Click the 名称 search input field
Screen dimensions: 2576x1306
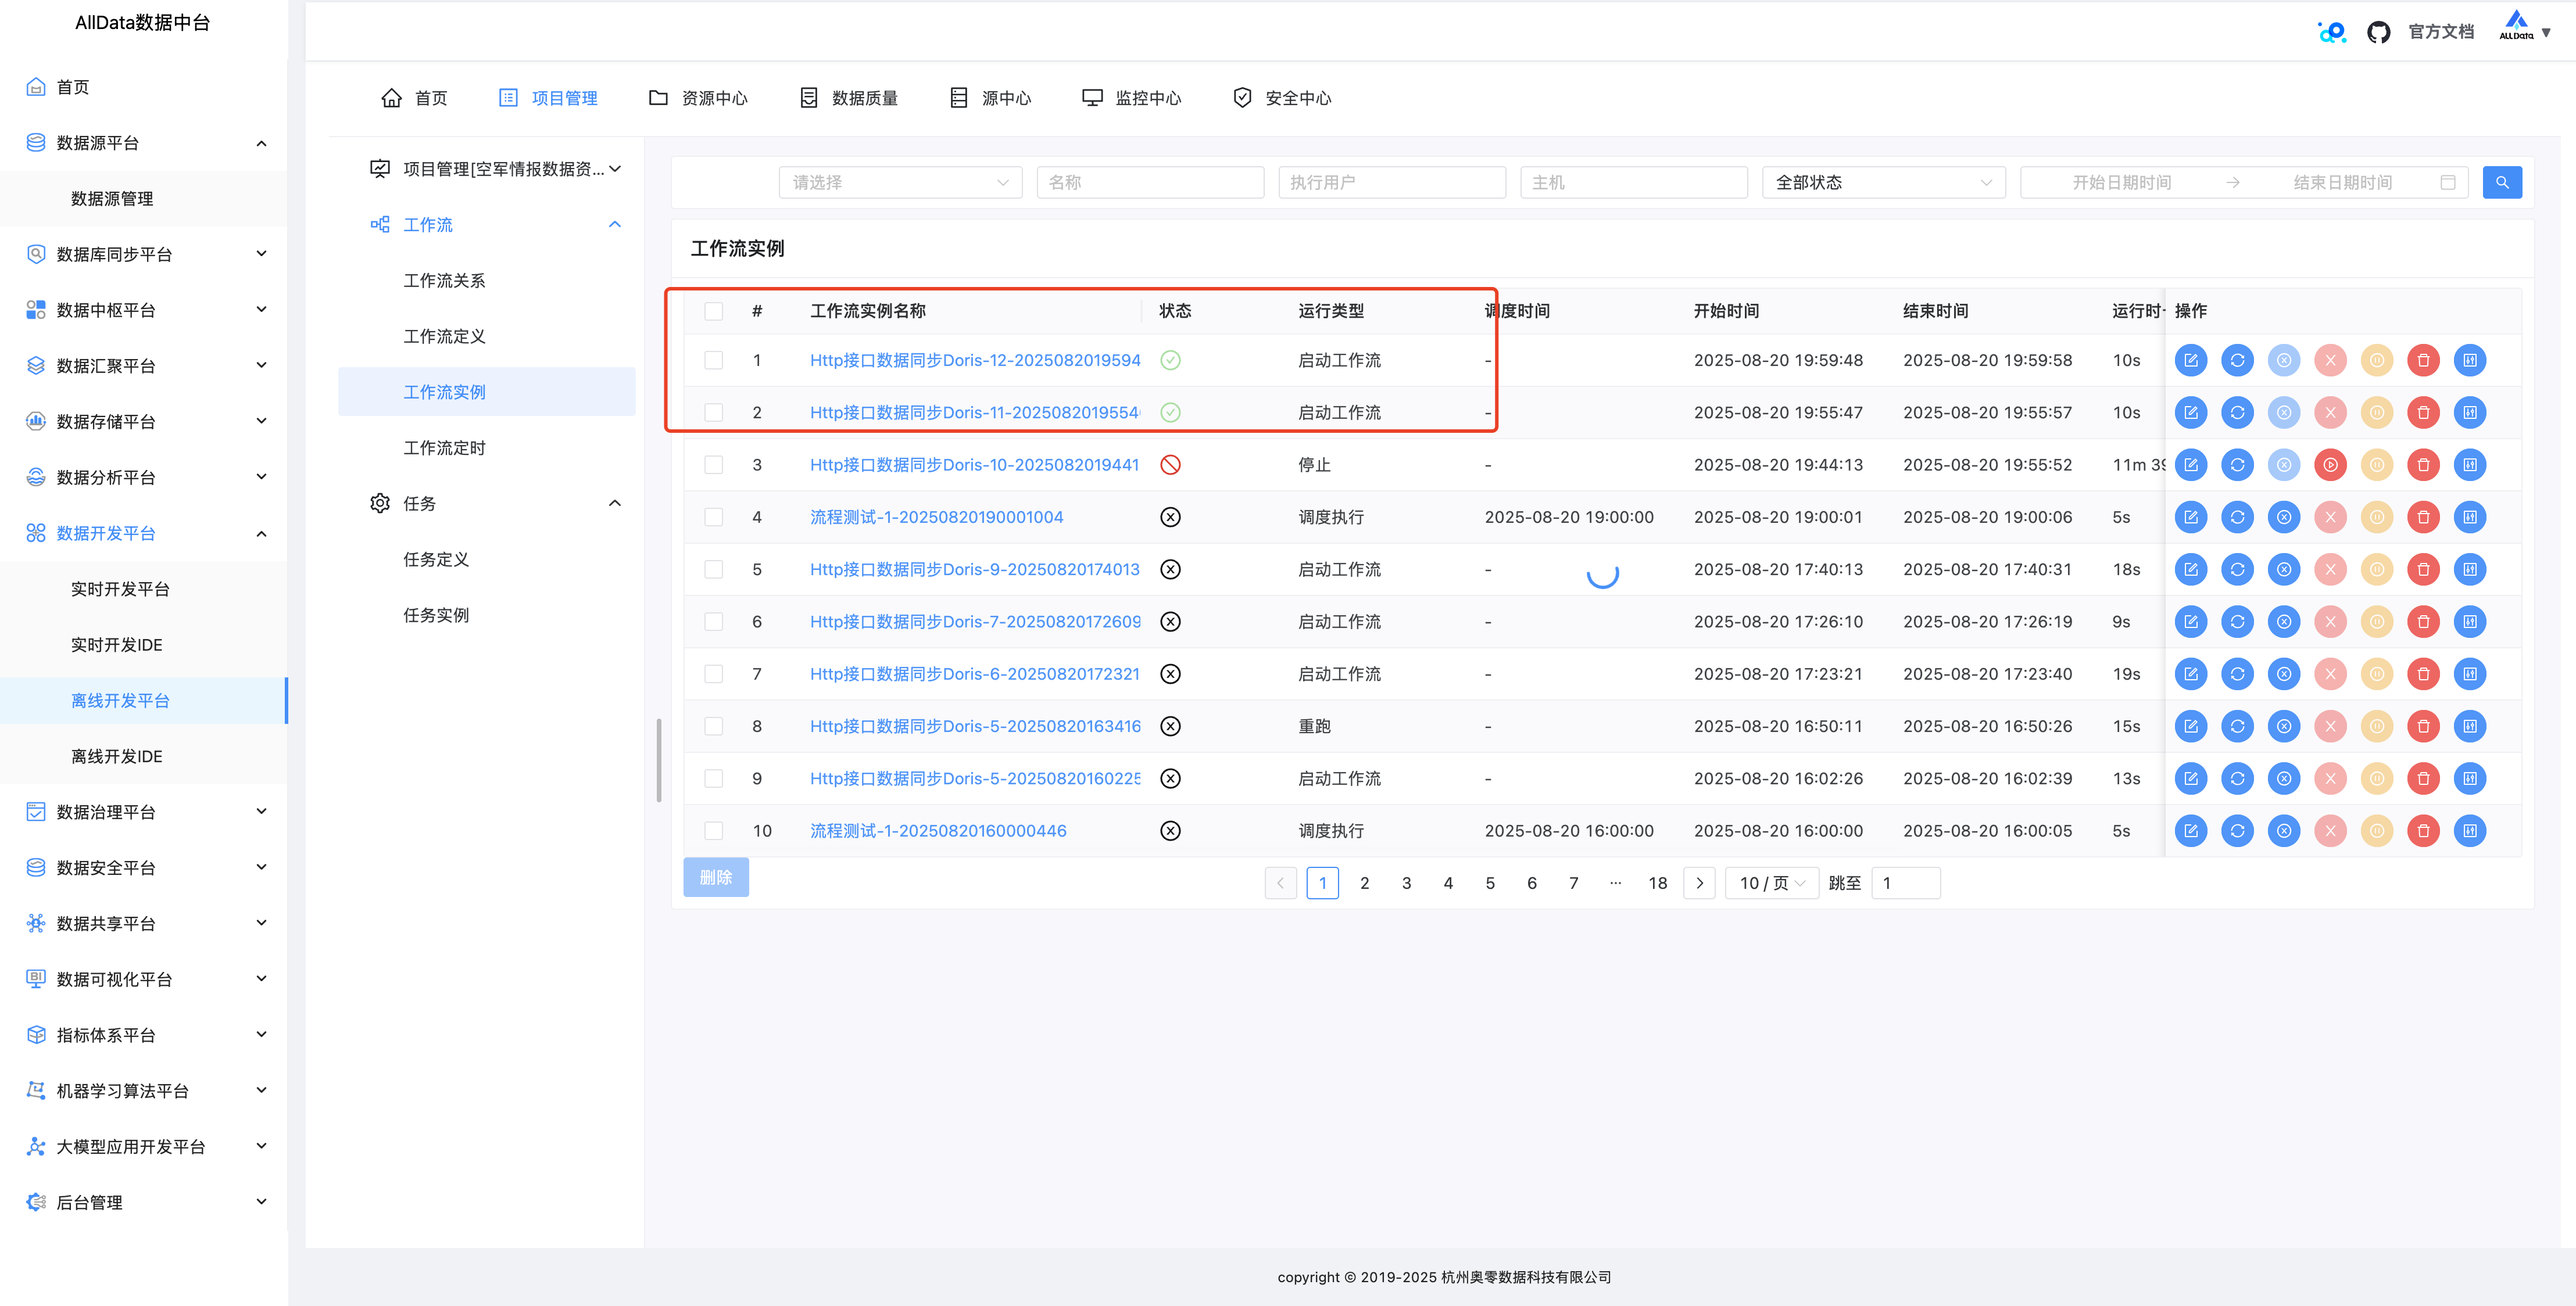[1150, 182]
